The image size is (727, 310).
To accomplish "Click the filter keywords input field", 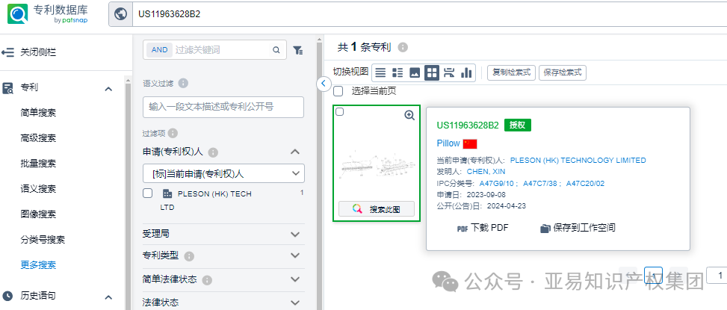I will (220, 50).
